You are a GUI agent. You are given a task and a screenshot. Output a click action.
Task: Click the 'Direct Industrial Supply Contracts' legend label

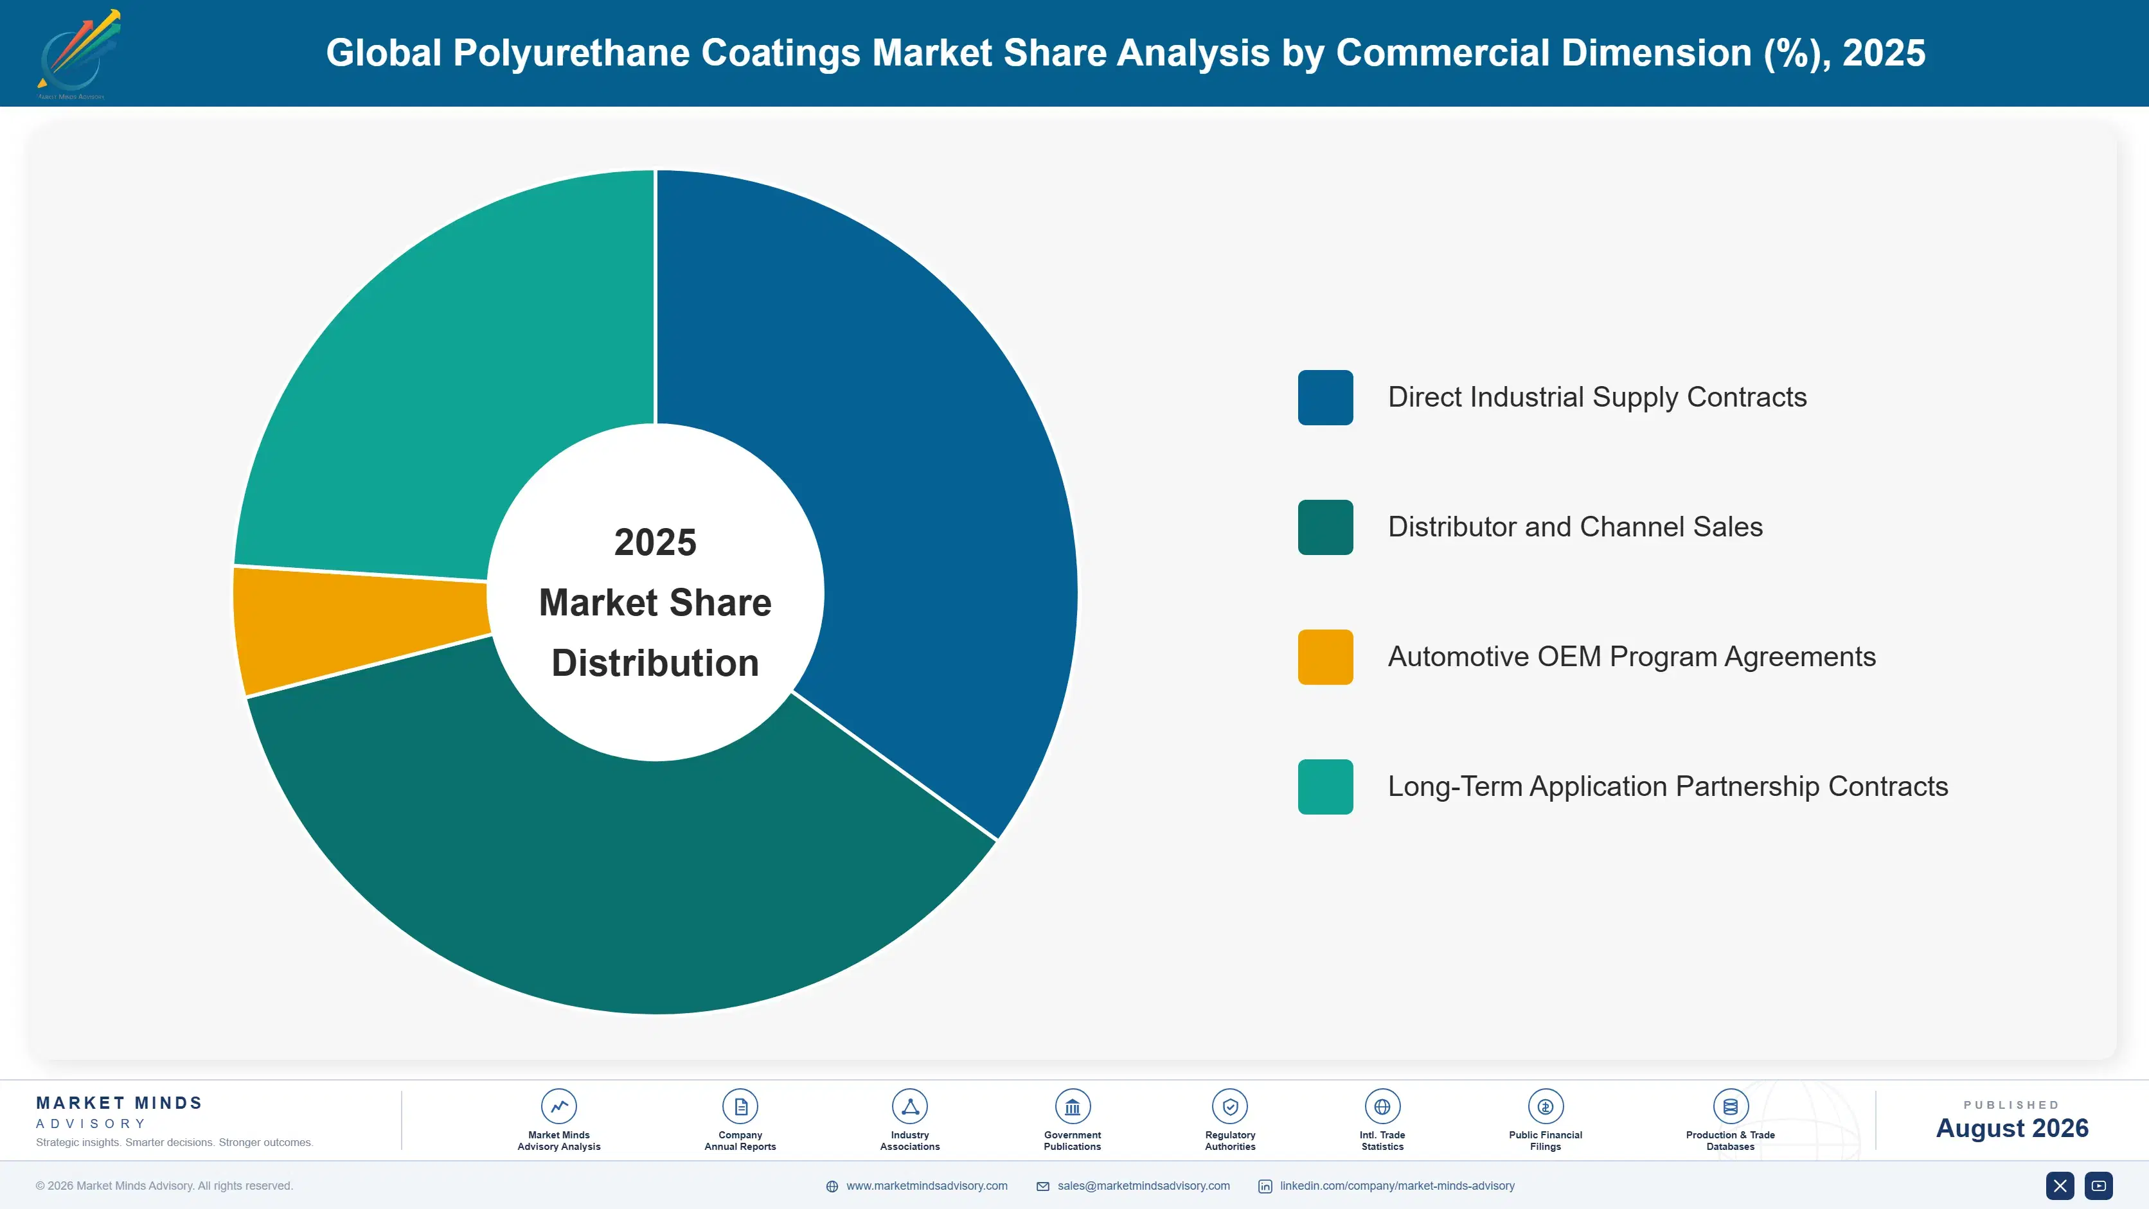tap(1597, 398)
